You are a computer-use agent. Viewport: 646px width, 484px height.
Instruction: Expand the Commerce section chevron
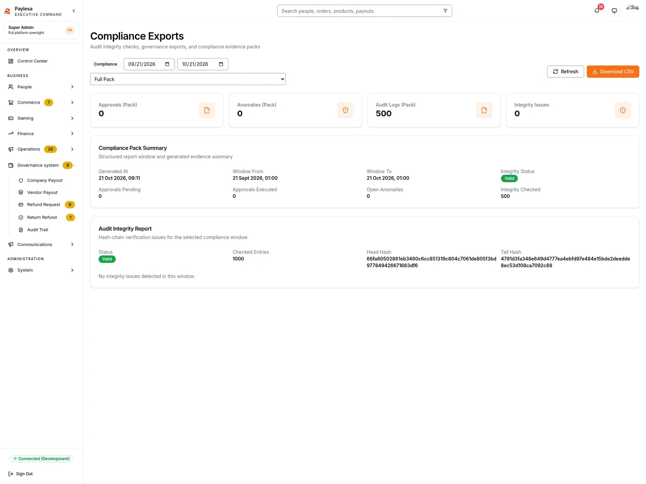point(72,102)
